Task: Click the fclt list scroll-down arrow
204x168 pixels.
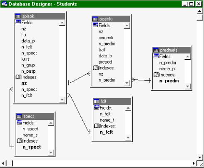Action: [128, 137]
